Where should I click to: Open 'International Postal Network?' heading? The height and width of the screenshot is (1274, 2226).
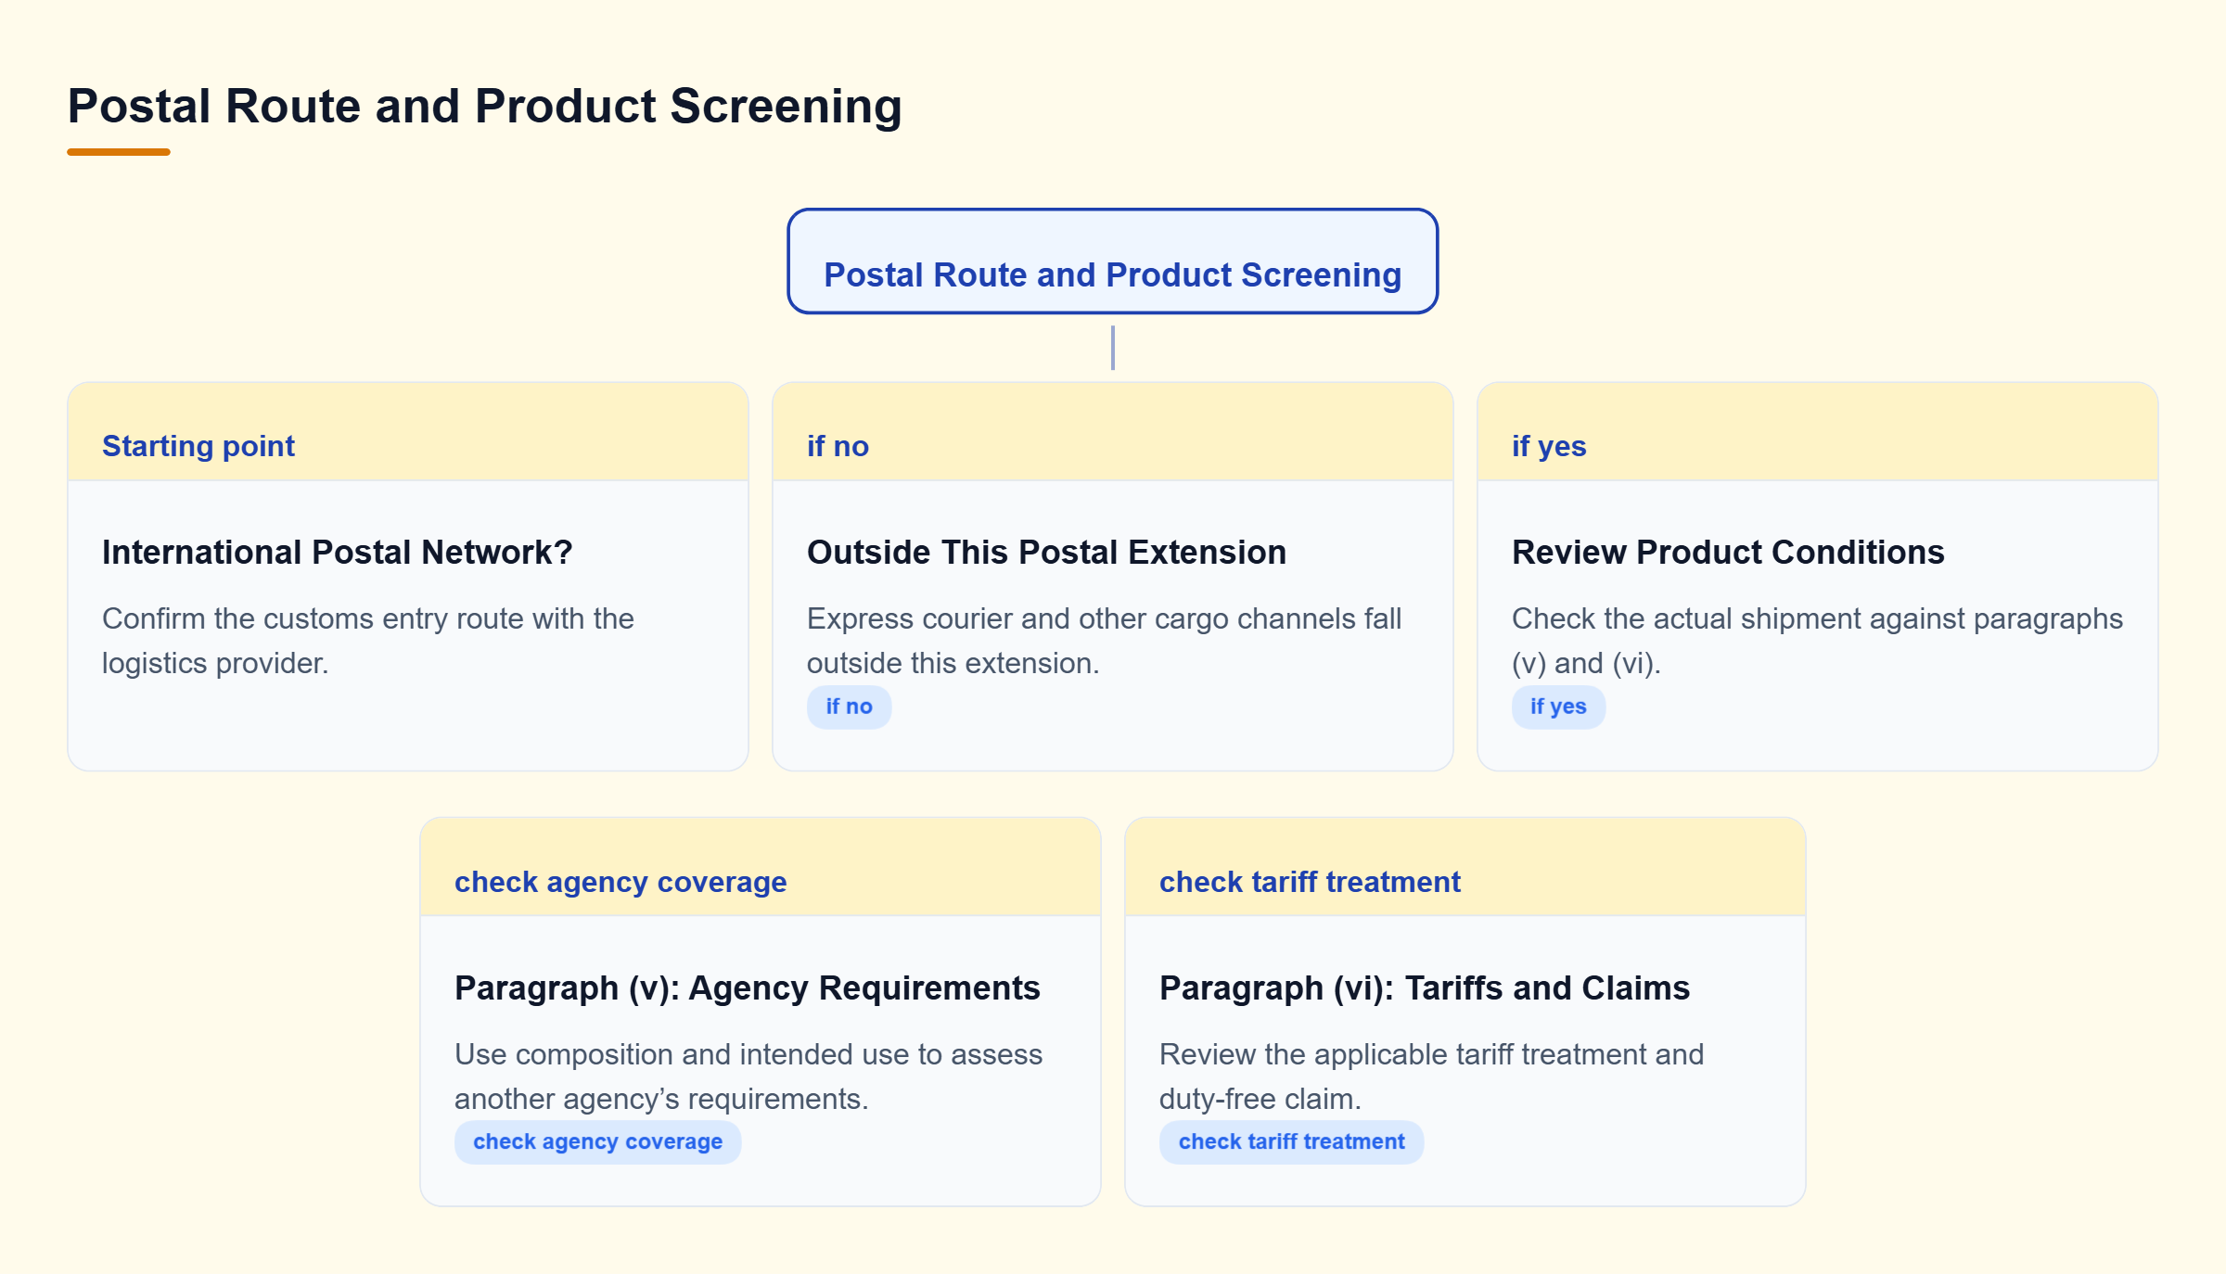[337, 552]
